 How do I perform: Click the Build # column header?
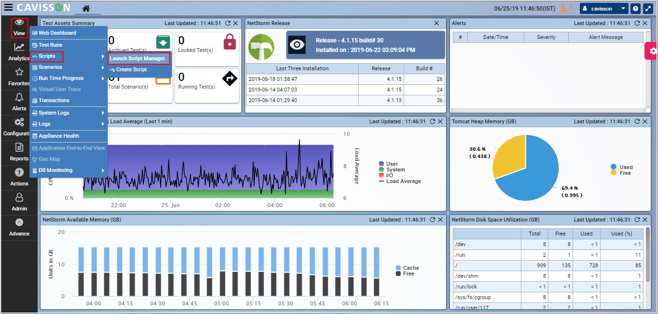424,68
